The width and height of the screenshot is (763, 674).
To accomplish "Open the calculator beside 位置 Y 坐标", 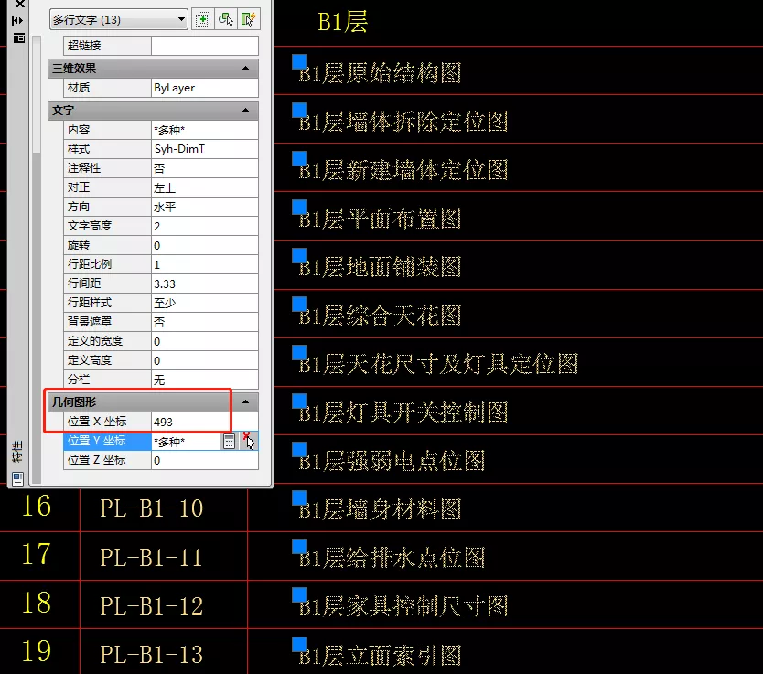I will point(230,441).
